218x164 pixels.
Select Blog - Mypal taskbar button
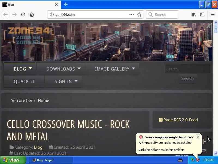pyautogui.click(x=51, y=160)
